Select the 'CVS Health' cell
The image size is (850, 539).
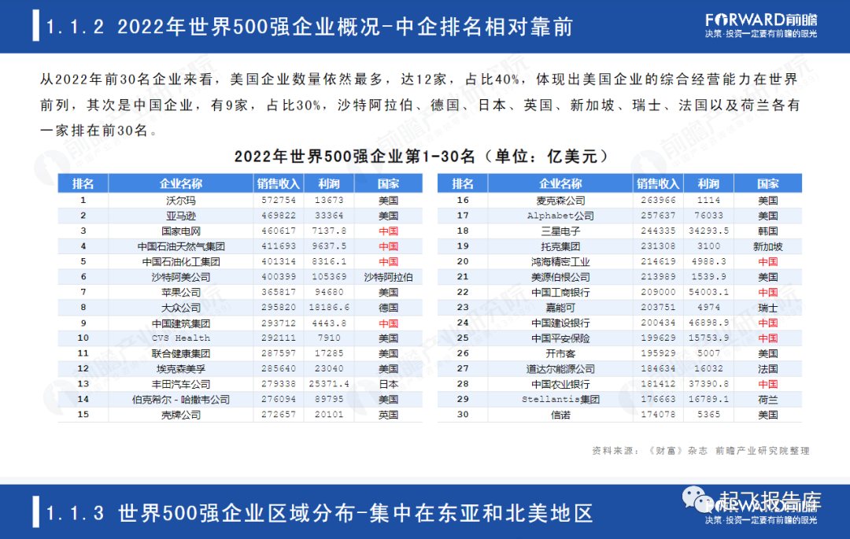click(180, 338)
